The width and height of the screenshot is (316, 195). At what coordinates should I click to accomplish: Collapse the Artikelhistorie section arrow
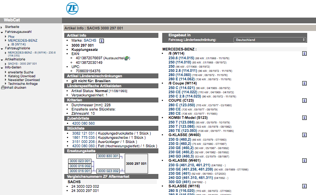coord(2,60)
